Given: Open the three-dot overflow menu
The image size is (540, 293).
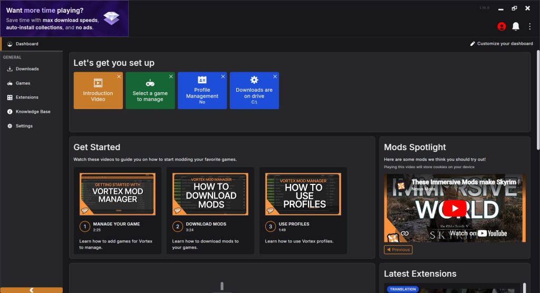Looking at the screenshot, I should (x=529, y=26).
